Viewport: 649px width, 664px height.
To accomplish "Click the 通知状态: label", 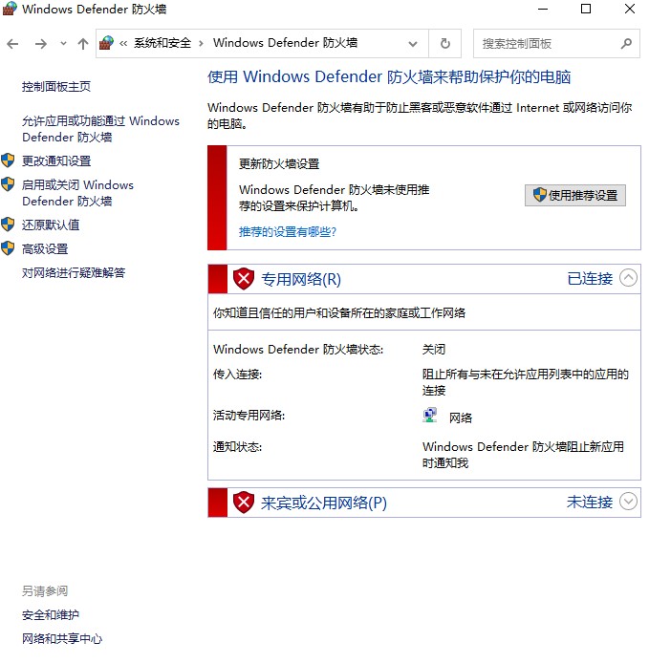I will point(238,447).
